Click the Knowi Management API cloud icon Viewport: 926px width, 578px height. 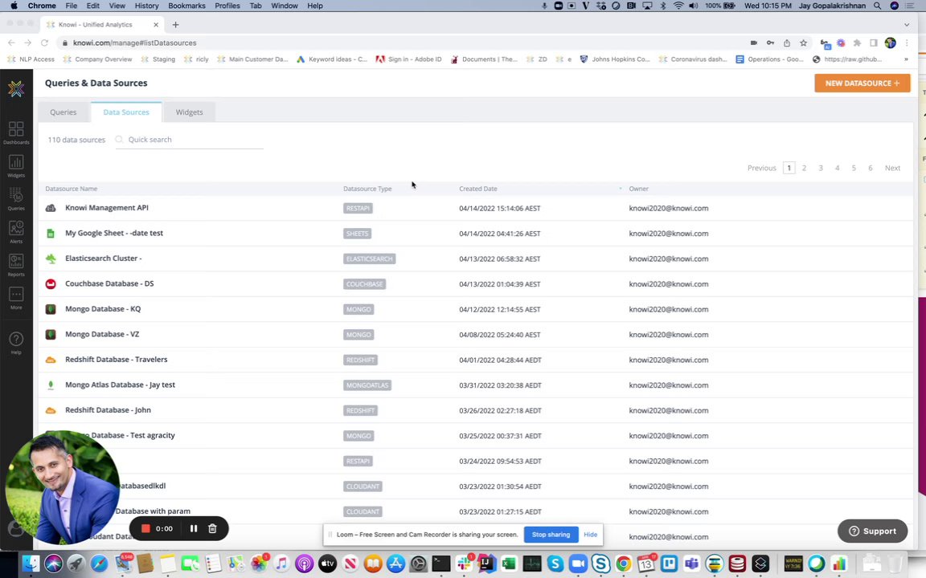[x=51, y=208]
